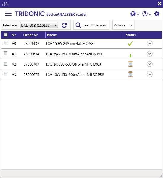Screen dimensions: 163x178
Task: Check the box for device A1
Action: tap(5, 53)
